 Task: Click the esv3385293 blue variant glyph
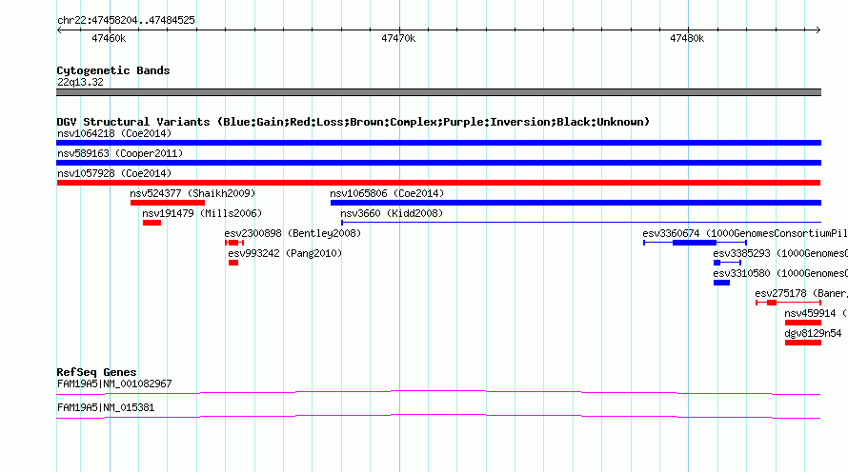click(x=727, y=263)
